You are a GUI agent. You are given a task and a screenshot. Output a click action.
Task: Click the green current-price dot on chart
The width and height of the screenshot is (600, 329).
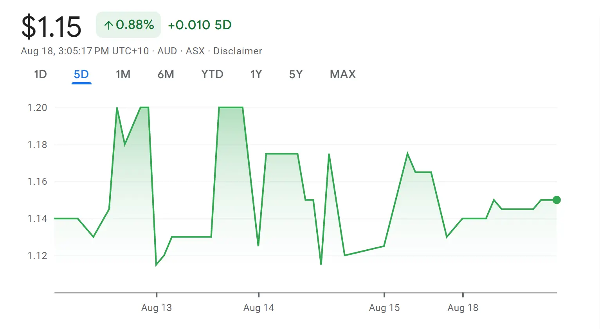[557, 200]
